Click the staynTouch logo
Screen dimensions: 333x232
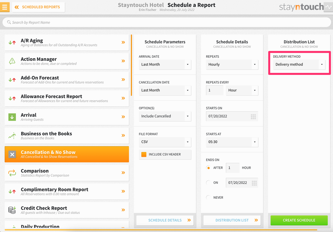(x=302, y=7)
